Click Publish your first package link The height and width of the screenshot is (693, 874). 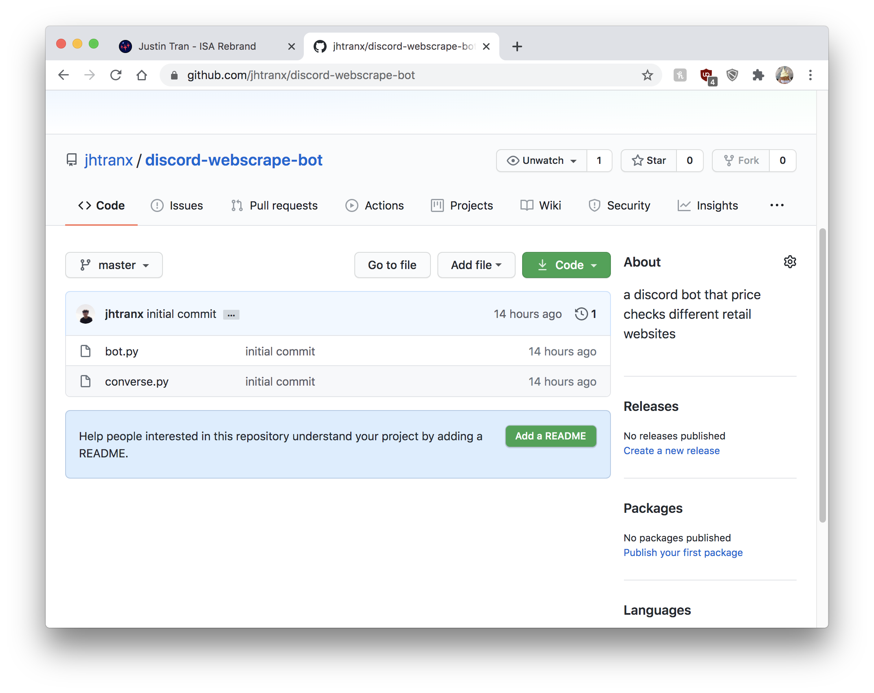(683, 553)
